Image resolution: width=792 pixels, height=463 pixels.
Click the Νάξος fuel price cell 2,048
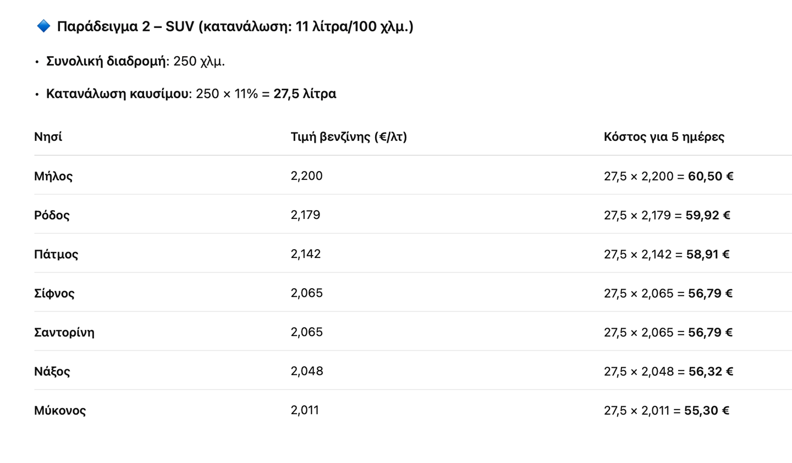[307, 371]
